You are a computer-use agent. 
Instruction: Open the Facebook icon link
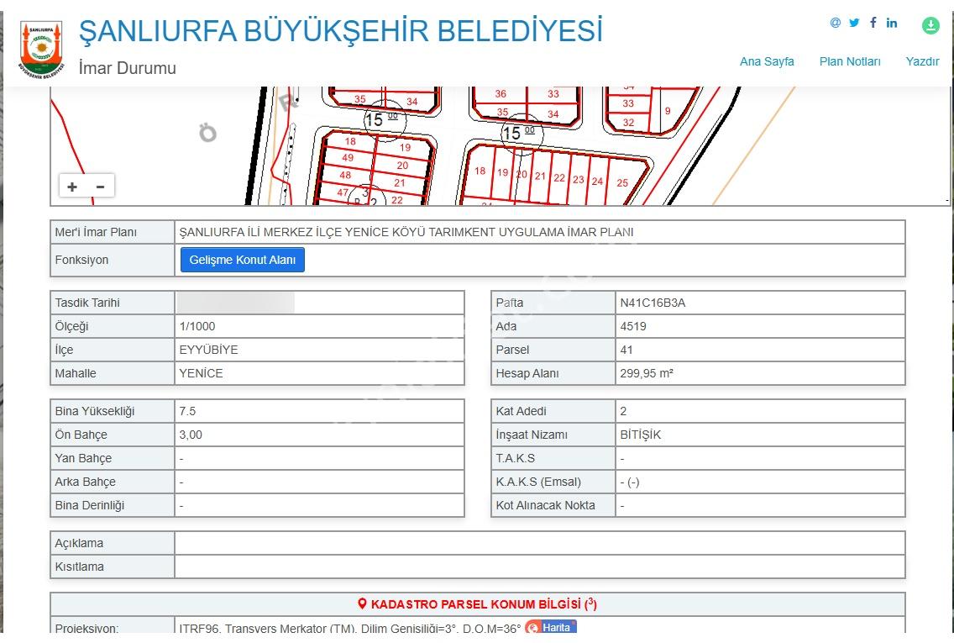pyautogui.click(x=873, y=23)
